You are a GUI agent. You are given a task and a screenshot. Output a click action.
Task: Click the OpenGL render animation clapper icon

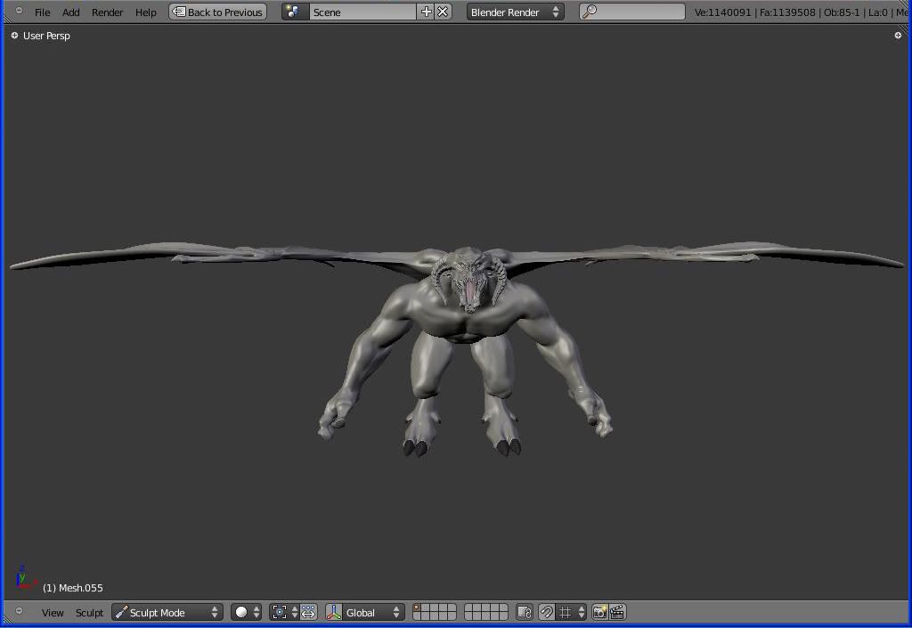coord(617,613)
